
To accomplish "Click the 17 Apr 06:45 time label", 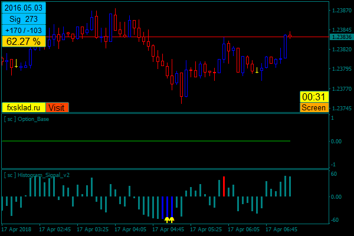I will pos(281,230).
